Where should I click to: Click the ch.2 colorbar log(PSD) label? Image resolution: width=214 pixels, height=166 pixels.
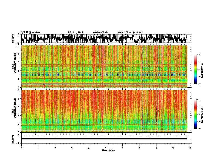202,116
